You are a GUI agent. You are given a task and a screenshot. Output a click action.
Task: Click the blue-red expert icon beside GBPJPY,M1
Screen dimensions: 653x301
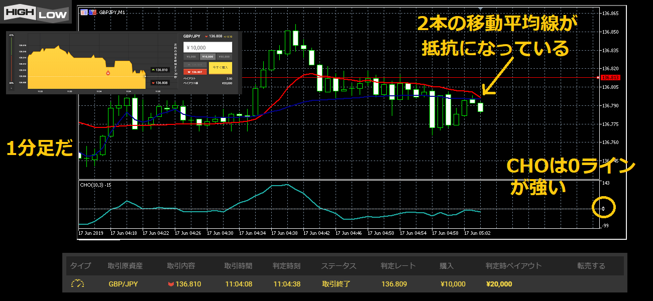pos(92,12)
